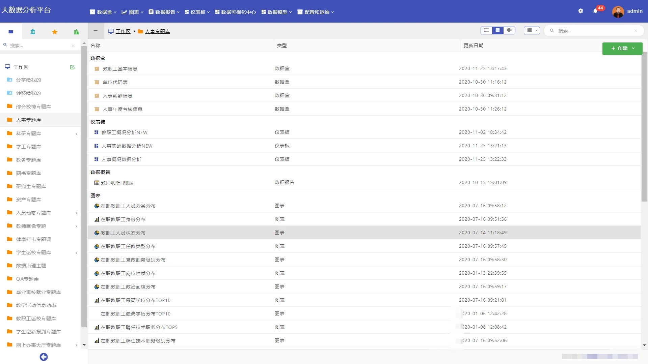Image resolution: width=648 pixels, height=364 pixels.
Task: Click the green organization tab icon
Action: point(77,32)
